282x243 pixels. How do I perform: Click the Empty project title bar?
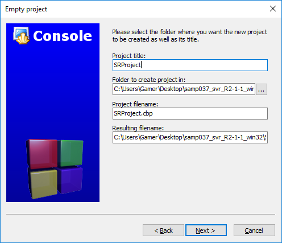[x=132, y=9]
